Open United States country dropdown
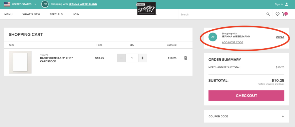Viewport: 295px width, 127px height. (x=35, y=4)
